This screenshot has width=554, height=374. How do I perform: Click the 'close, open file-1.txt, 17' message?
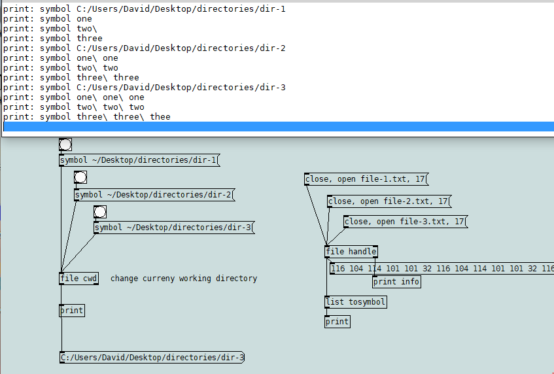366,179
